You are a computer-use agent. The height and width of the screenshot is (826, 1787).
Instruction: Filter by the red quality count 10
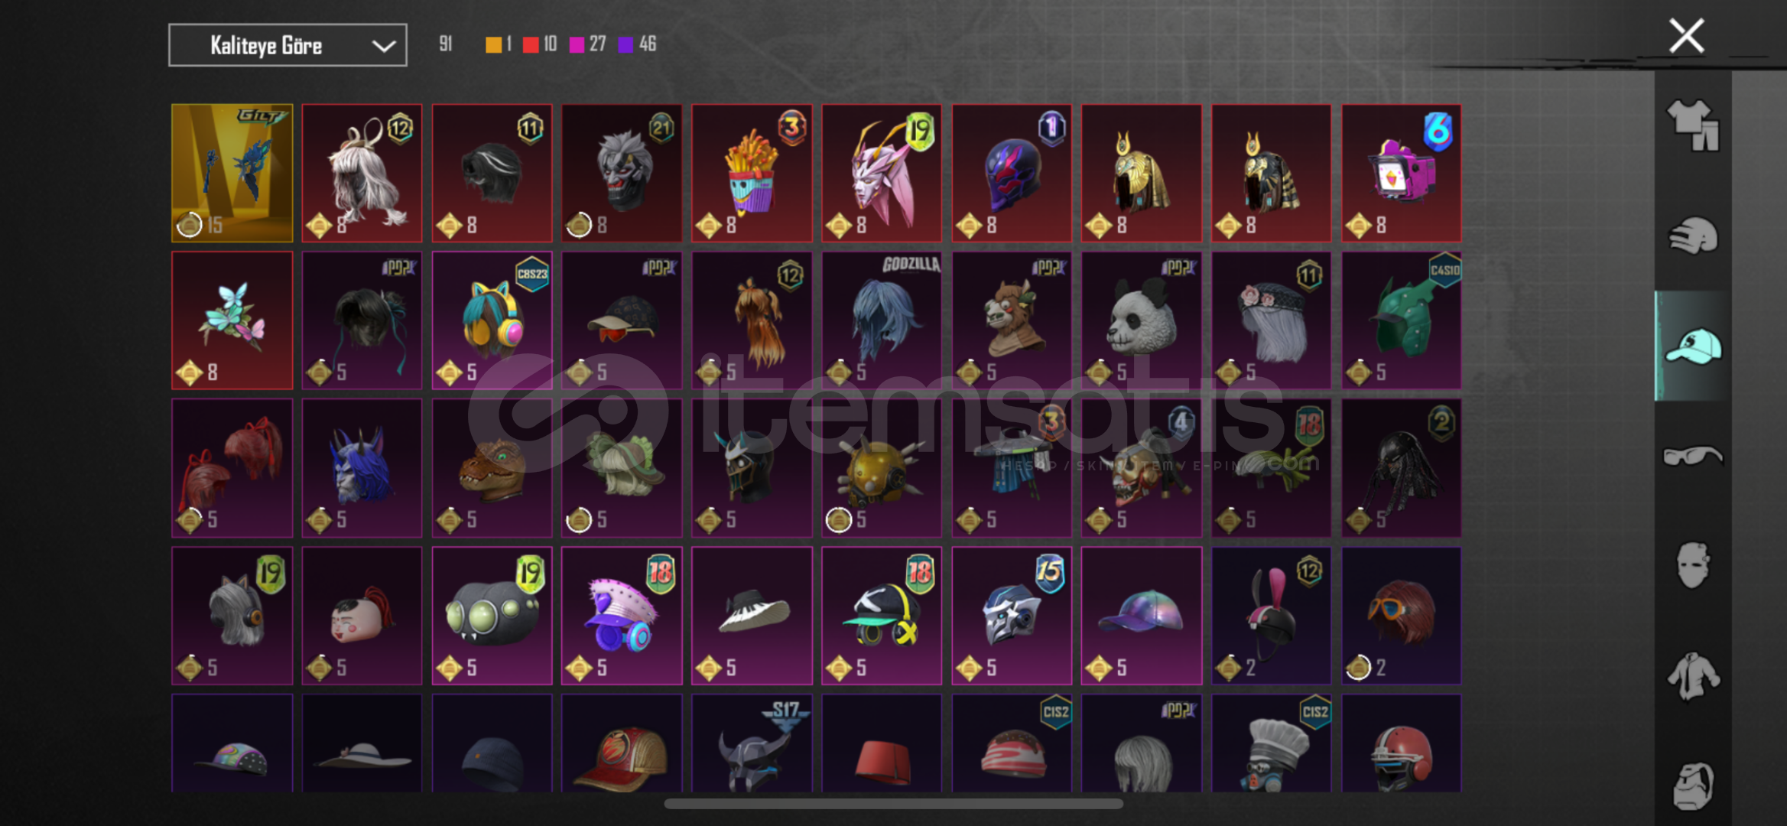tap(540, 44)
